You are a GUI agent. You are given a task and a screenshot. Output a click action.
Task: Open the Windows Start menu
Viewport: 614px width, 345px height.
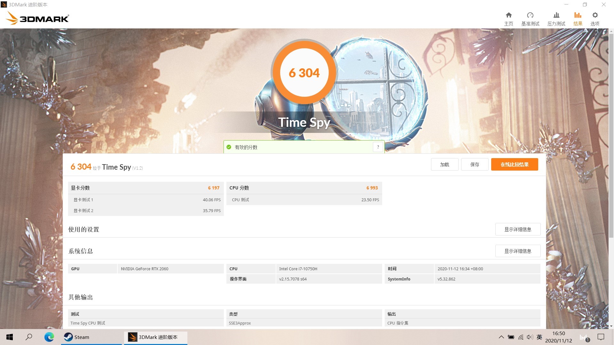[x=10, y=337]
